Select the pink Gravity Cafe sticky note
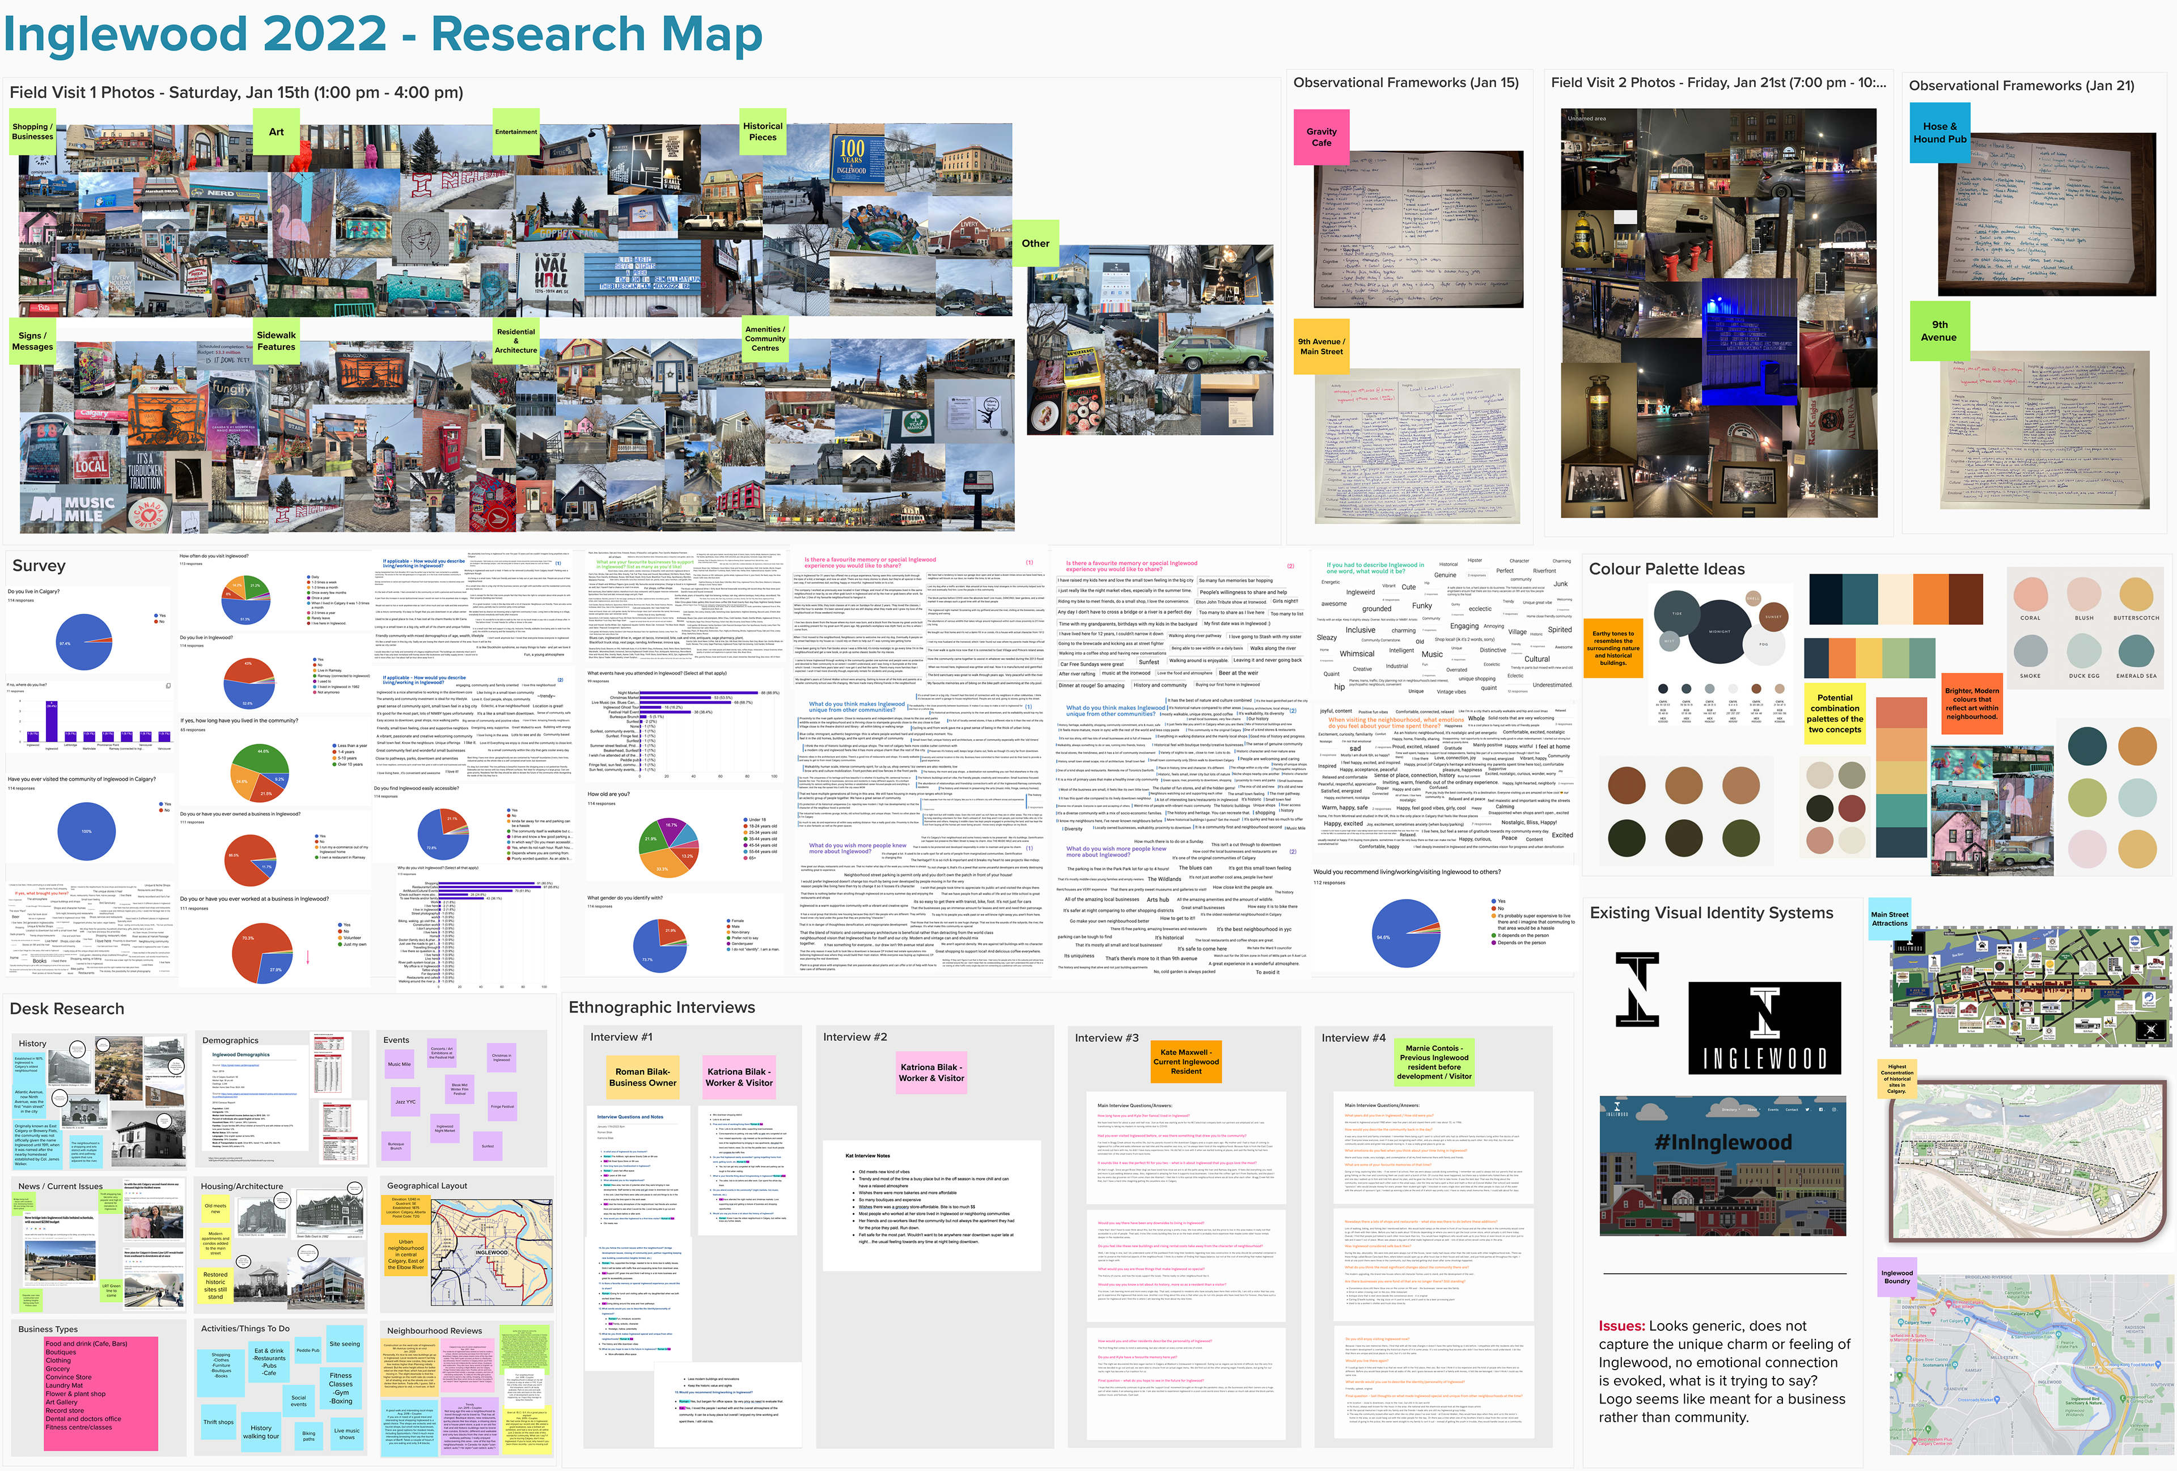 point(1321,137)
